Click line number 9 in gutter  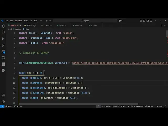[x=15, y=73]
